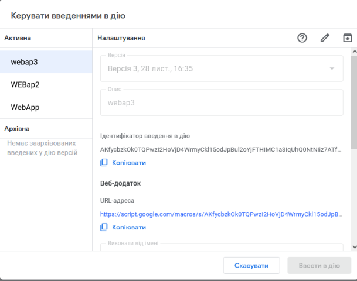Click the scrollbar up arrow
The image size is (357, 281).
click(353, 52)
